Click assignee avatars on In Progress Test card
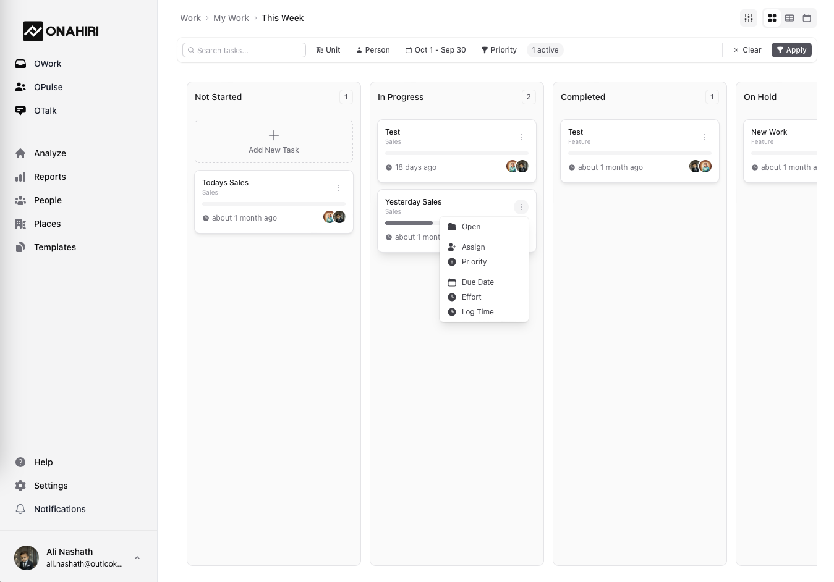 [517, 166]
